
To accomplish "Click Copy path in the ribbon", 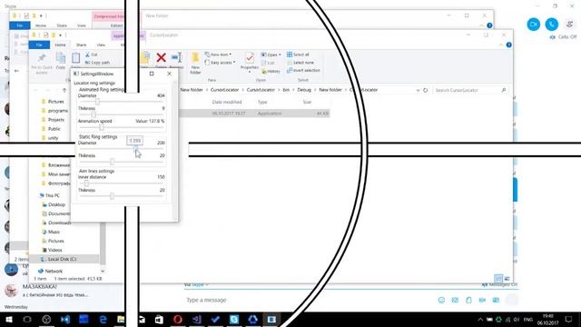I will (x=97, y=63).
